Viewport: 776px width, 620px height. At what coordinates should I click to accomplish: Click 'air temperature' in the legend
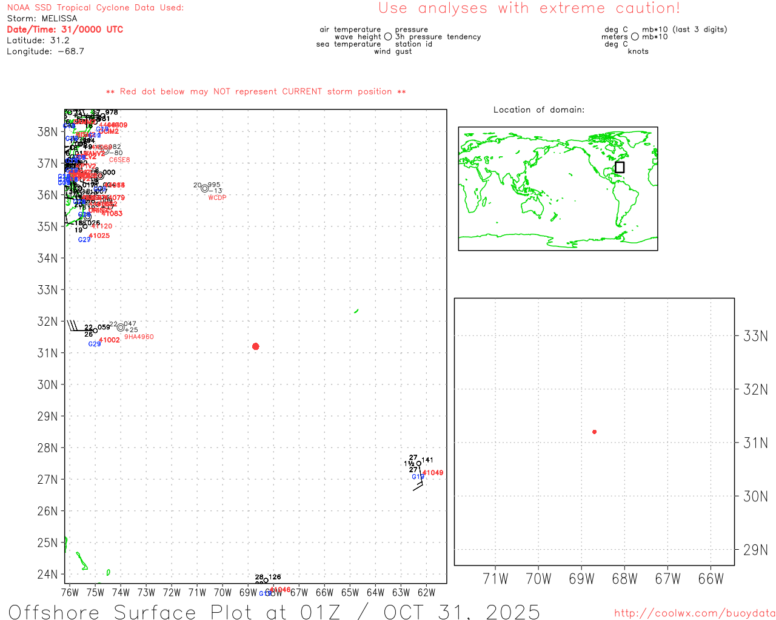350,30
